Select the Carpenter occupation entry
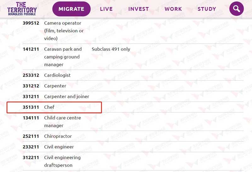 tap(55, 86)
